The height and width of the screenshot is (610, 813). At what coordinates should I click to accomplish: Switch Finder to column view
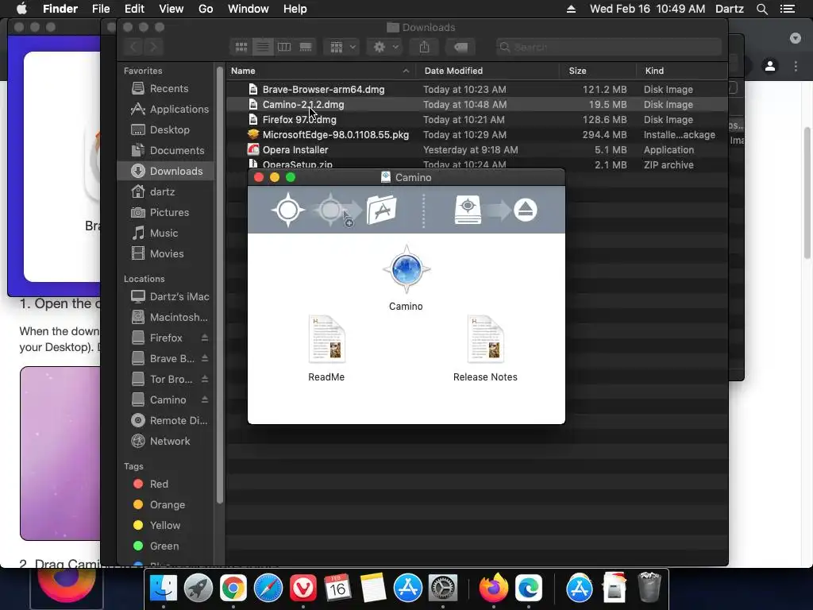pos(284,47)
